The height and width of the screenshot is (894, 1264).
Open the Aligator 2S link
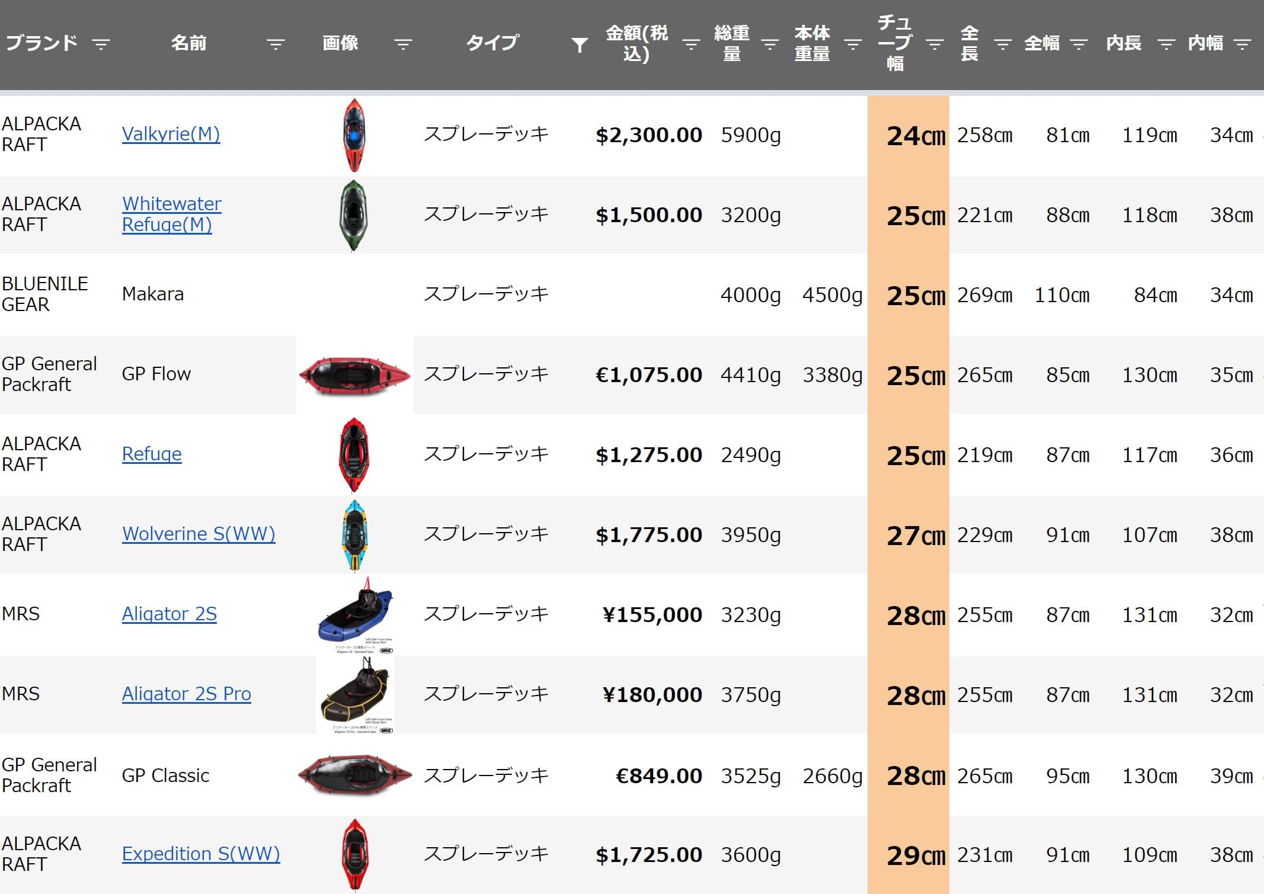pos(169,614)
